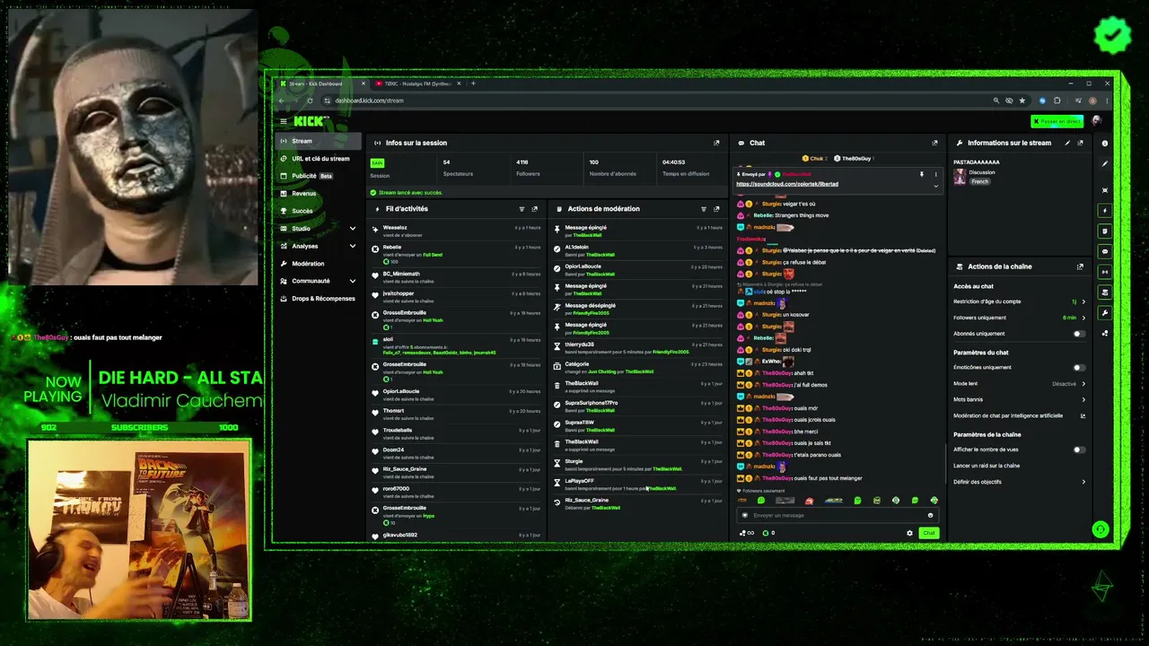This screenshot has height=646, width=1149.
Task: Open Modération in the sidebar
Action: pos(318,264)
